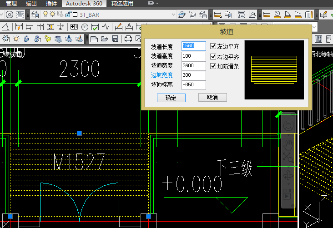The width and height of the screenshot is (333, 228).
Task: Toggle the 左边平齐 checkbox
Action: (x=213, y=46)
